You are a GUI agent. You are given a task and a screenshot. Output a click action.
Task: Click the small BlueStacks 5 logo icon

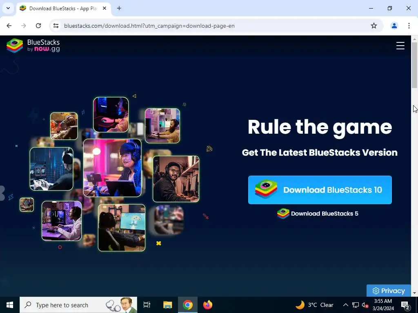[283, 214]
